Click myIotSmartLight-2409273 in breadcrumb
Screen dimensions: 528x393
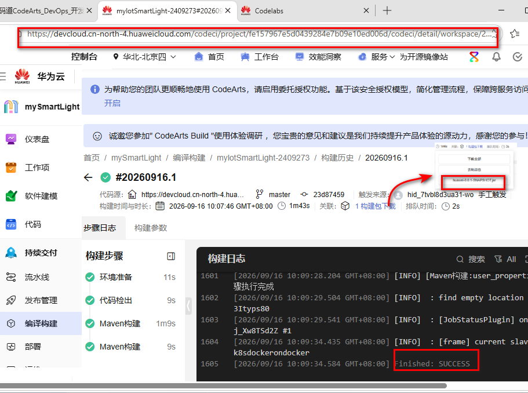263,158
